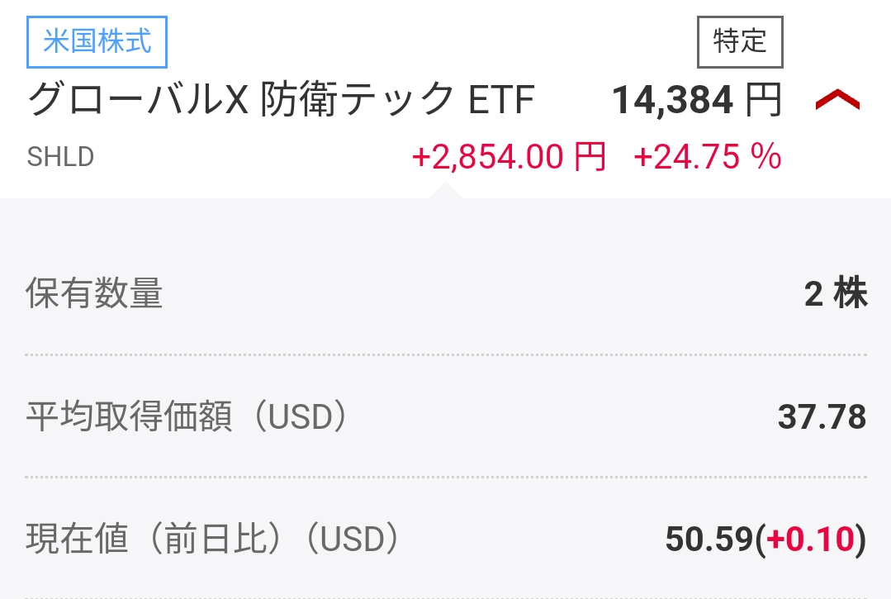Tap the 50.59 current price
891x599 pixels.
pos(709,540)
